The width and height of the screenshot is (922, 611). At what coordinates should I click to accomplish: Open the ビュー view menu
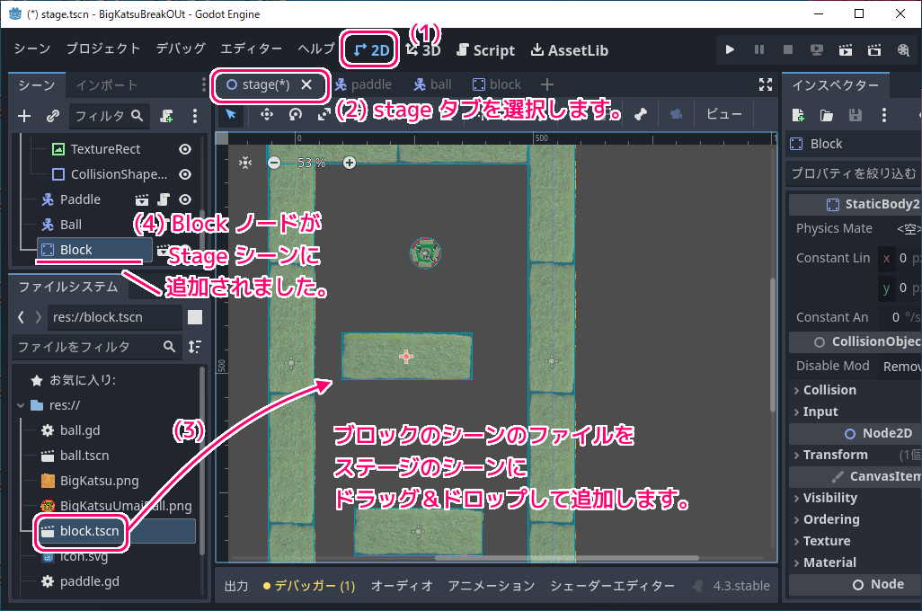tap(723, 114)
